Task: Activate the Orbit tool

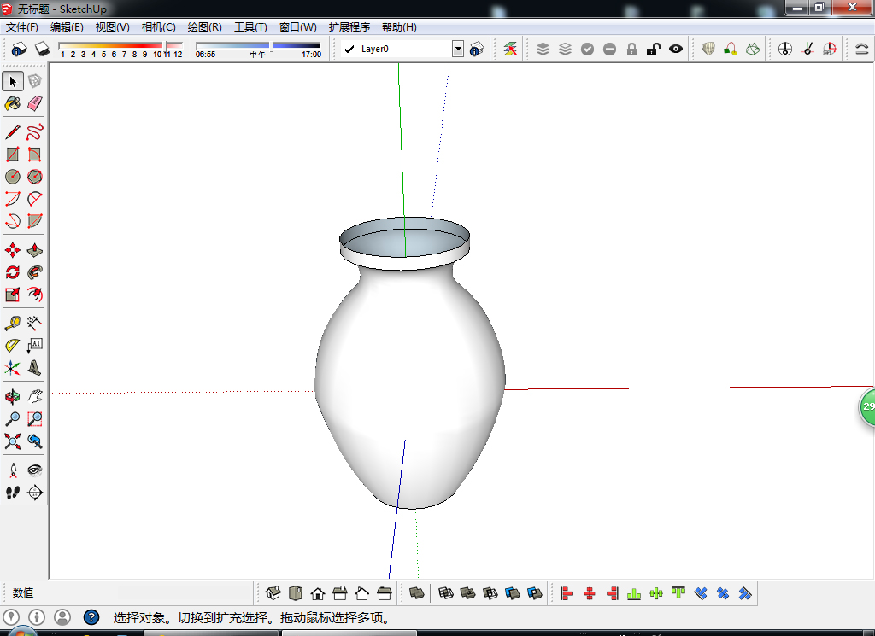Action: click(x=13, y=397)
